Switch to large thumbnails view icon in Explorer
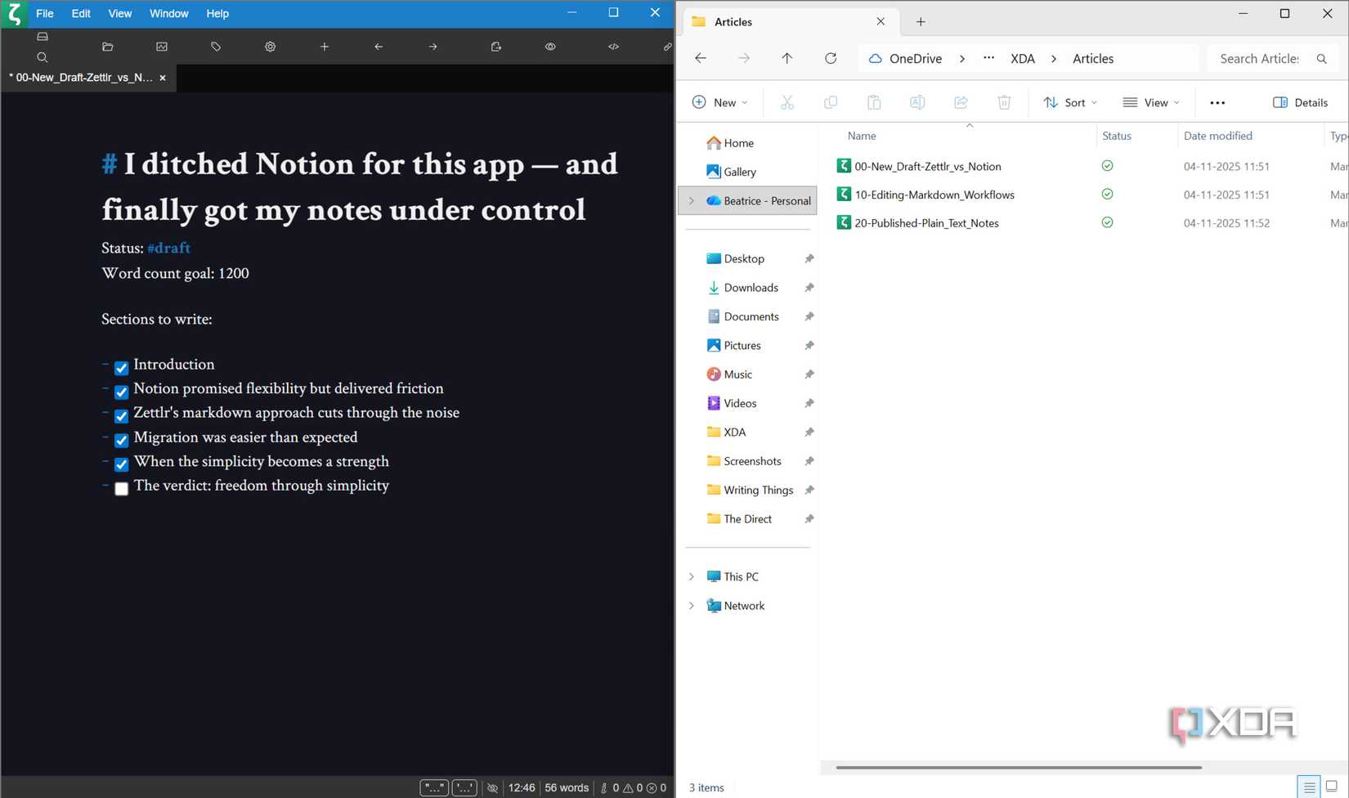 click(1331, 787)
